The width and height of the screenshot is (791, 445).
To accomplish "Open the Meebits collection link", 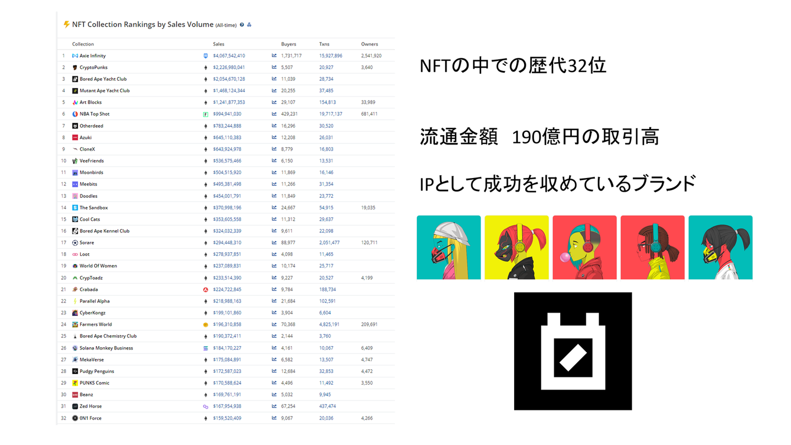I will [88, 184].
